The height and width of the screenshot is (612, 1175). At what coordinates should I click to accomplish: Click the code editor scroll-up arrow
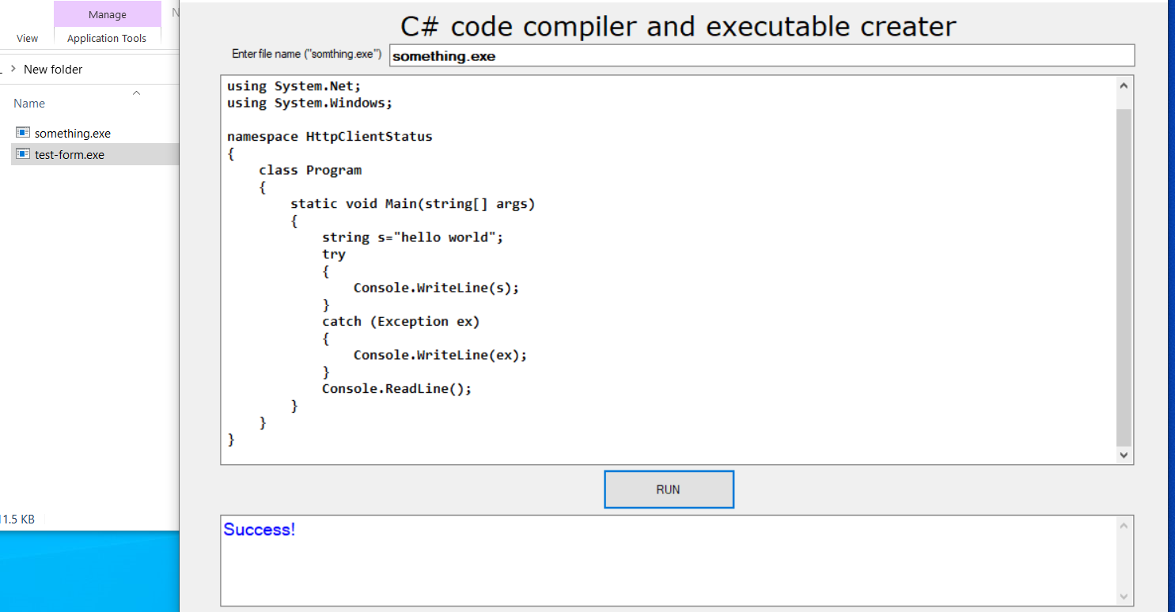coord(1123,85)
